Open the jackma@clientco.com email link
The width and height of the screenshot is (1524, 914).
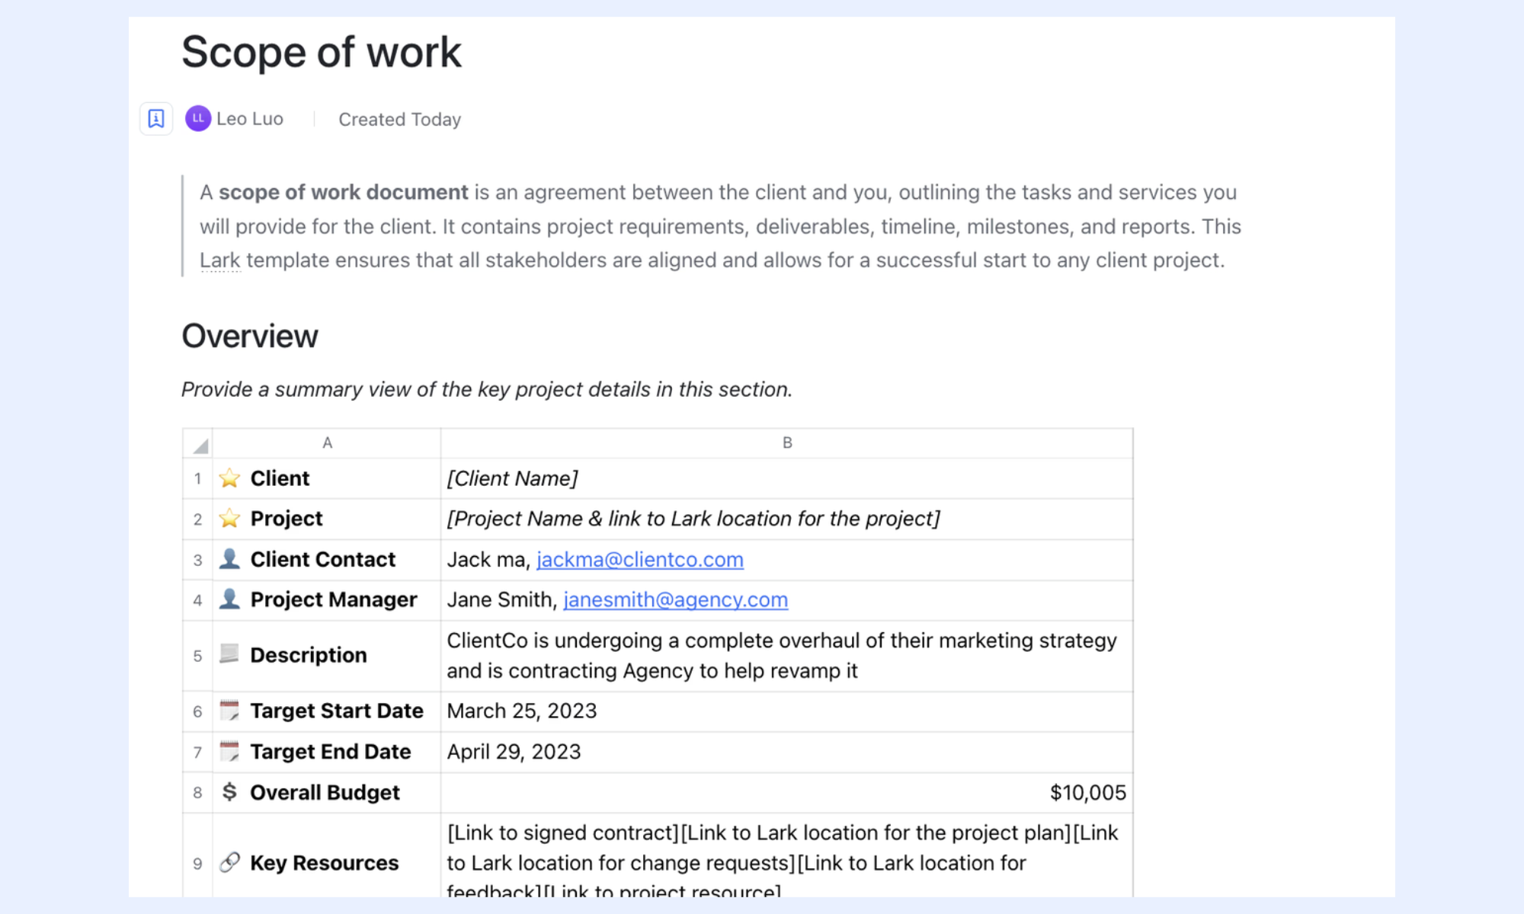[640, 560]
